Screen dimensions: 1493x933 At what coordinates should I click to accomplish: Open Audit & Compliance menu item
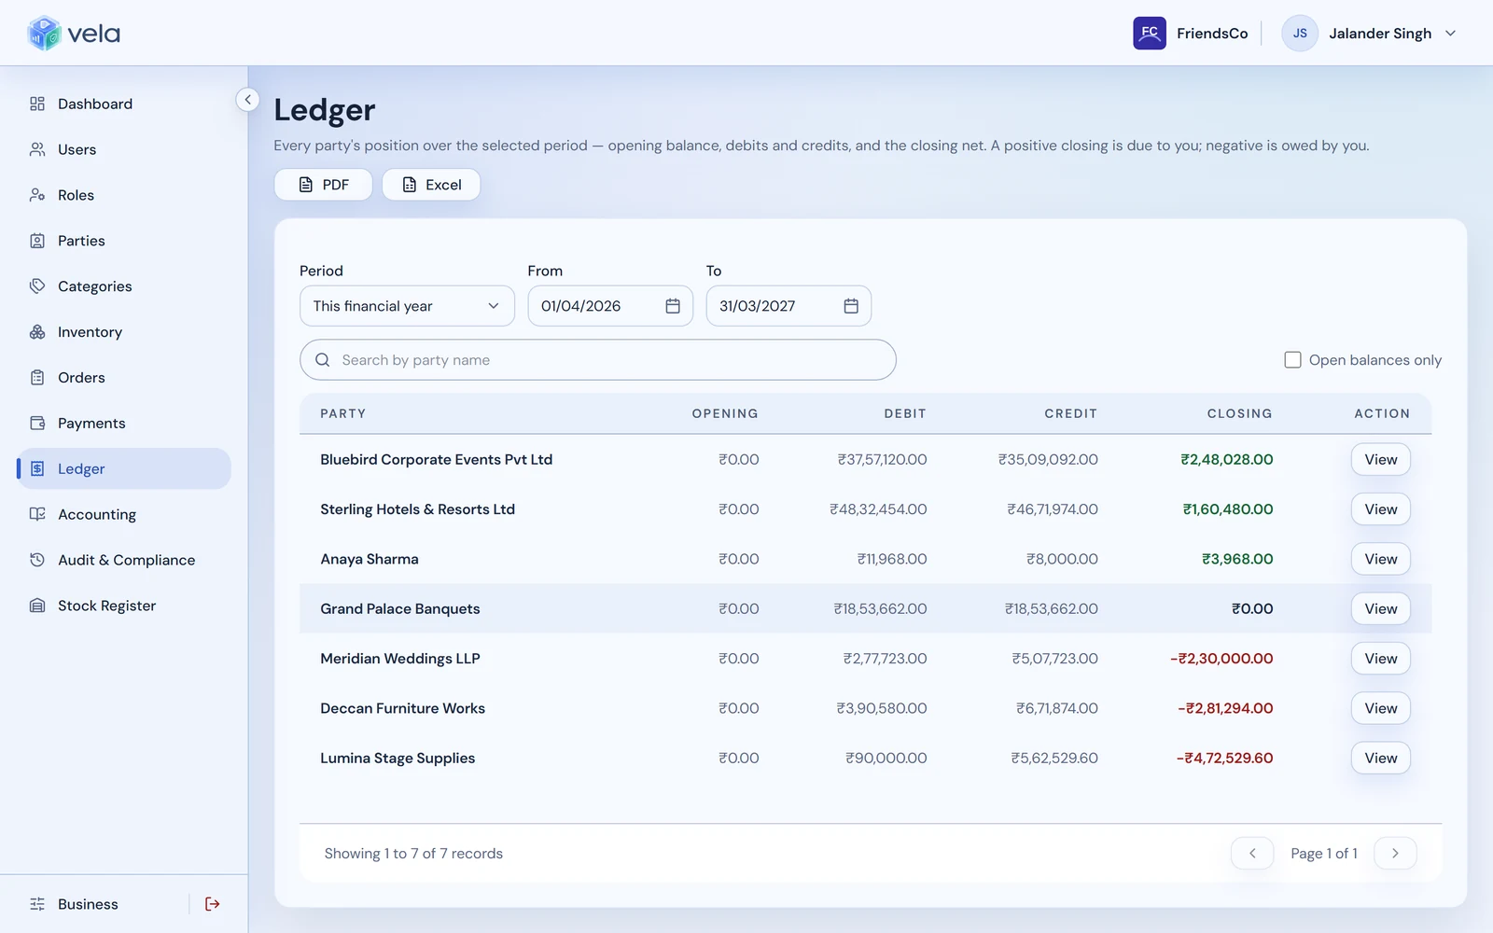(x=123, y=560)
